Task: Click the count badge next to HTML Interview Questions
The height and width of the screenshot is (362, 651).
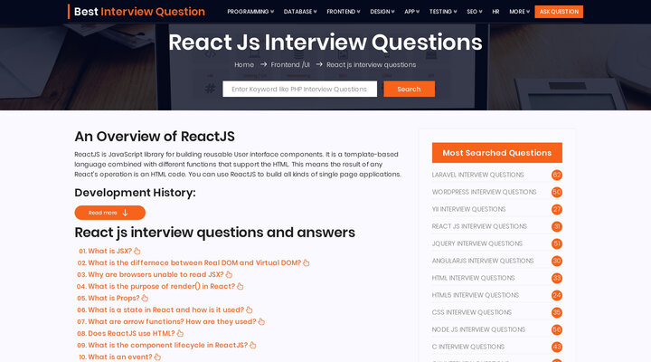Action: point(557,278)
